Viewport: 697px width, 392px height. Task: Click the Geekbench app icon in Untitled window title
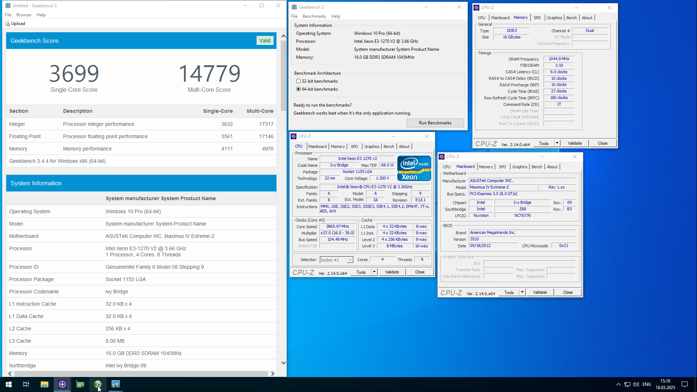point(8,6)
